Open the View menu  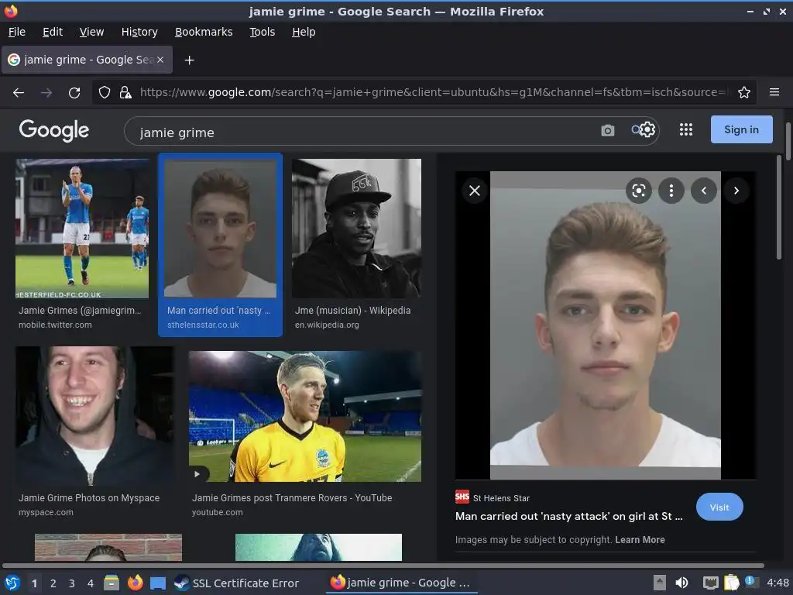[91, 32]
